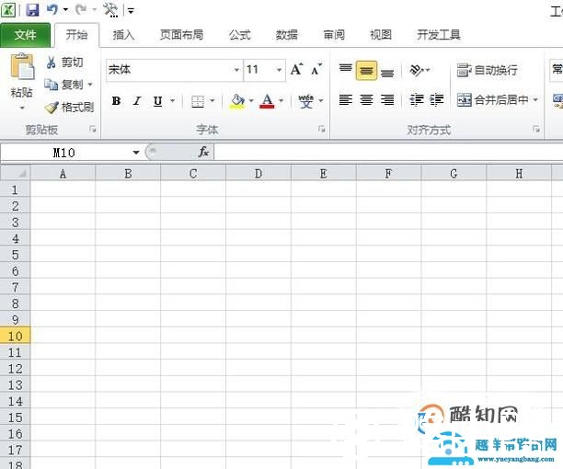Open the font size 11 dropdown

coord(279,70)
